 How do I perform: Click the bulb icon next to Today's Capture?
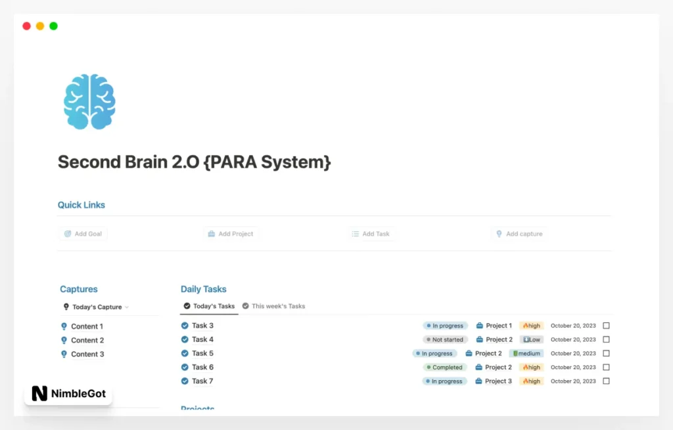pyautogui.click(x=65, y=306)
